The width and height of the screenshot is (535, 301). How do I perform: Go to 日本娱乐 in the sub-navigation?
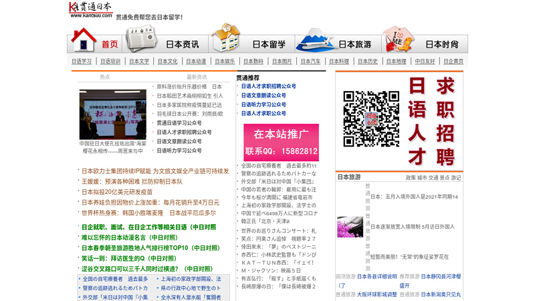click(225, 62)
